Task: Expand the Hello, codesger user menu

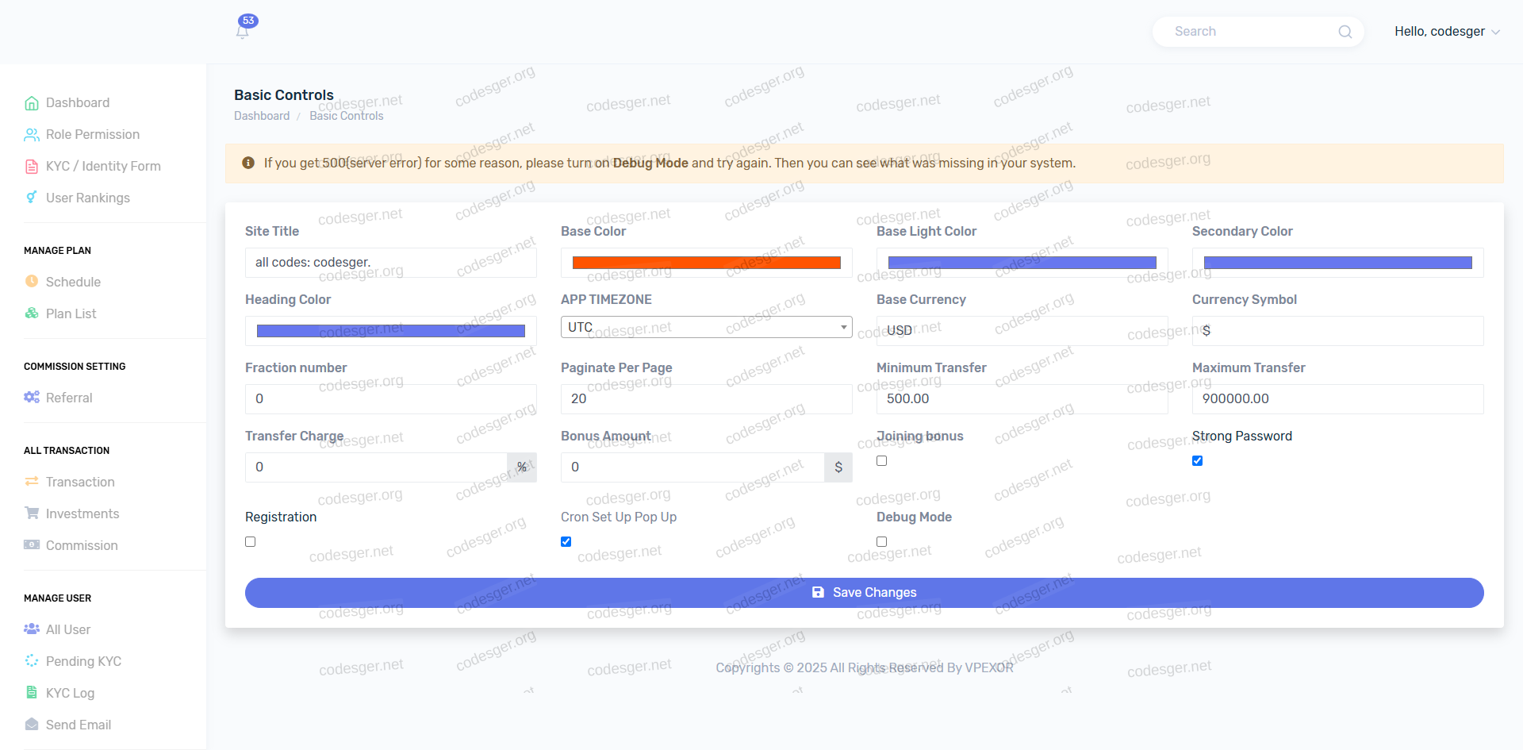Action: (x=1446, y=32)
